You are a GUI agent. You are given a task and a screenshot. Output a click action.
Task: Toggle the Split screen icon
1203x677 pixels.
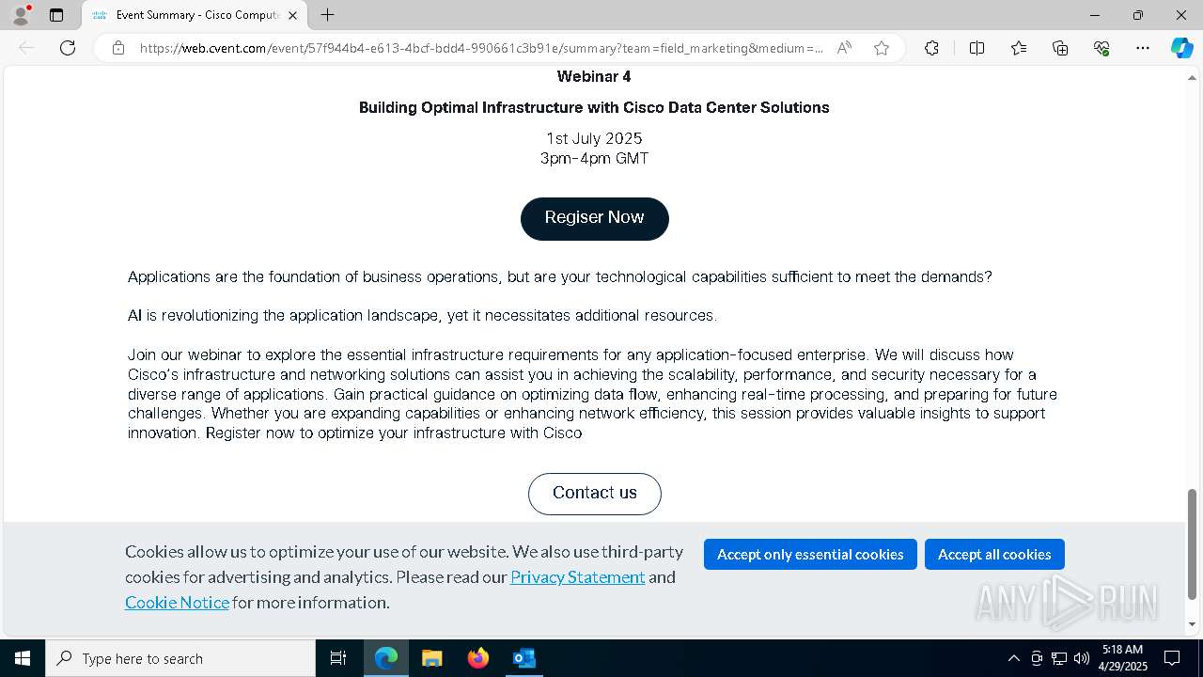(976, 48)
